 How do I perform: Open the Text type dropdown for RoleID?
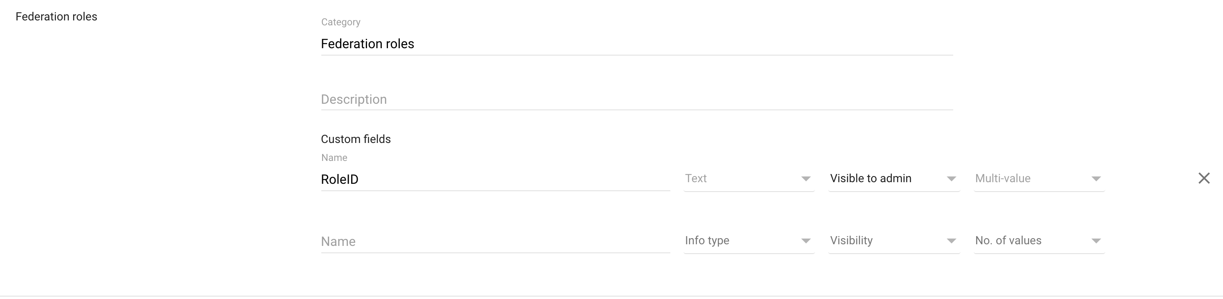[749, 179]
